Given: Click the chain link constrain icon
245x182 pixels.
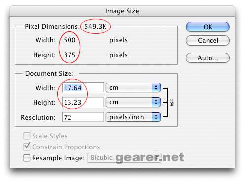Looking at the screenshot, I should (171, 102).
